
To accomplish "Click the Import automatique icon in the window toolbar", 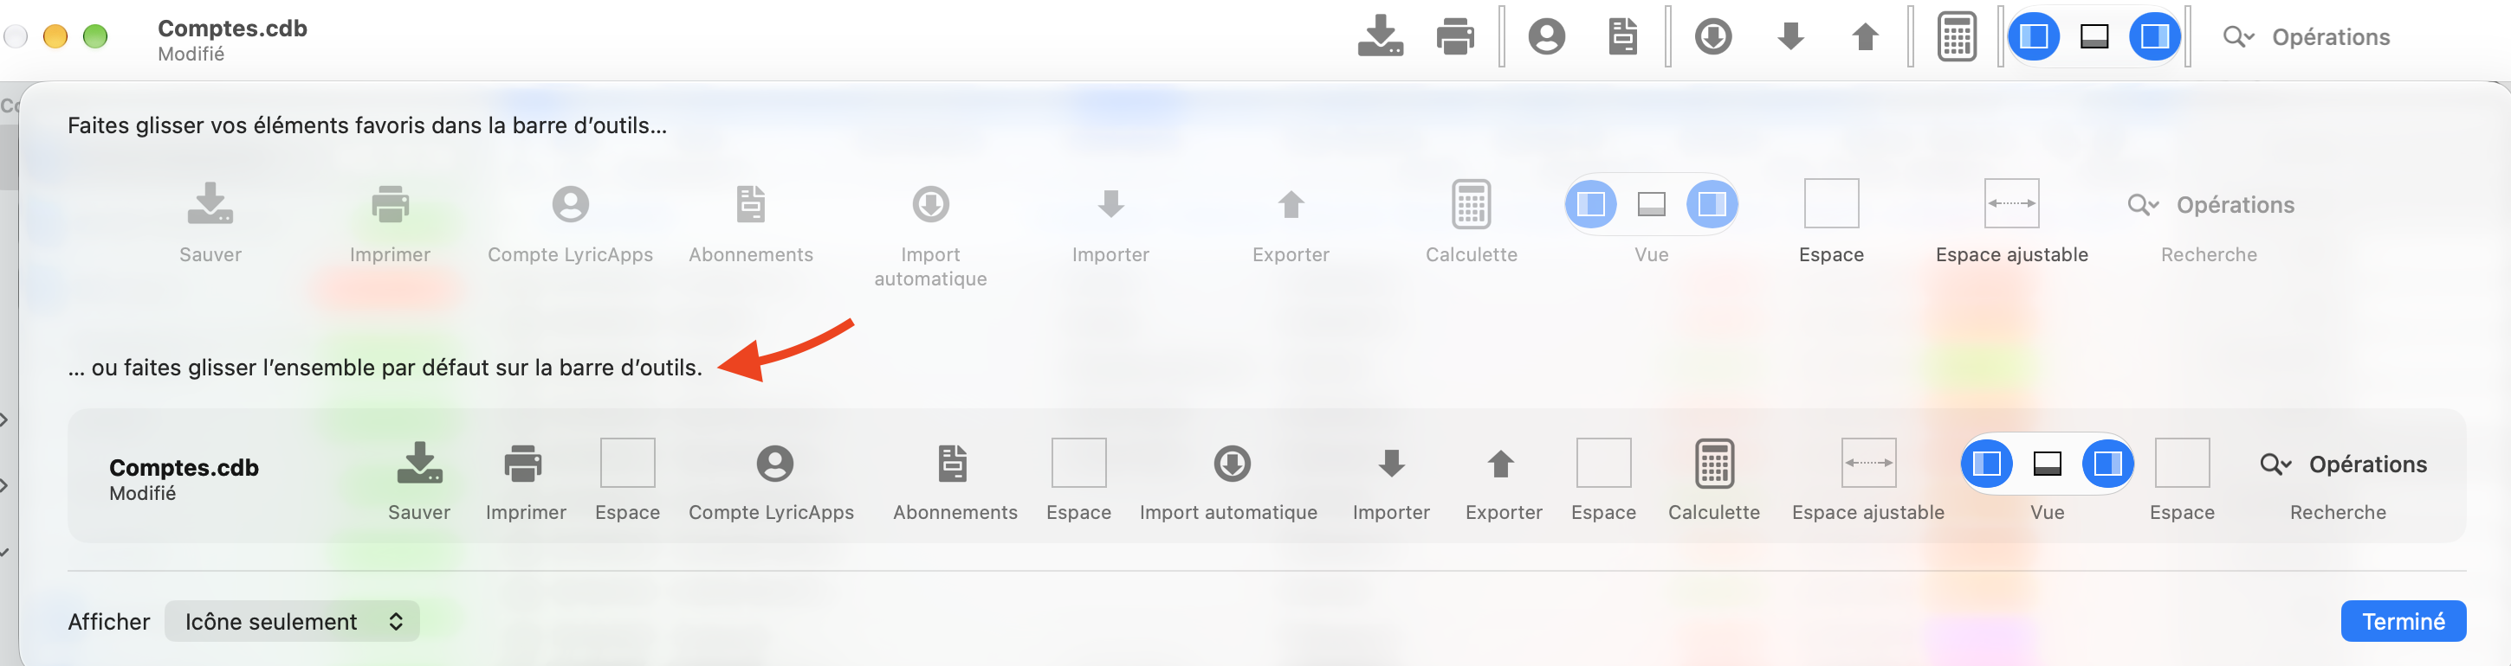I will click(x=1712, y=36).
